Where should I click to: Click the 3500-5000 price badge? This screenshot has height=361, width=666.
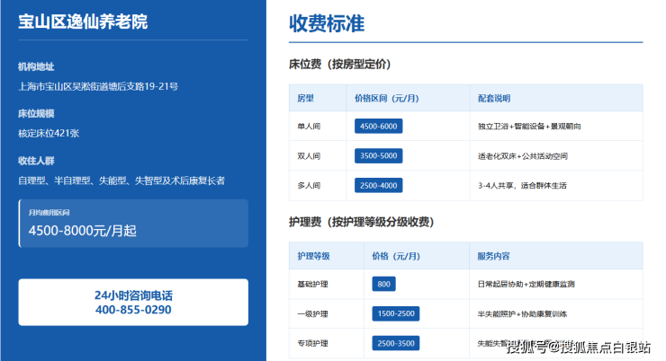point(378,156)
